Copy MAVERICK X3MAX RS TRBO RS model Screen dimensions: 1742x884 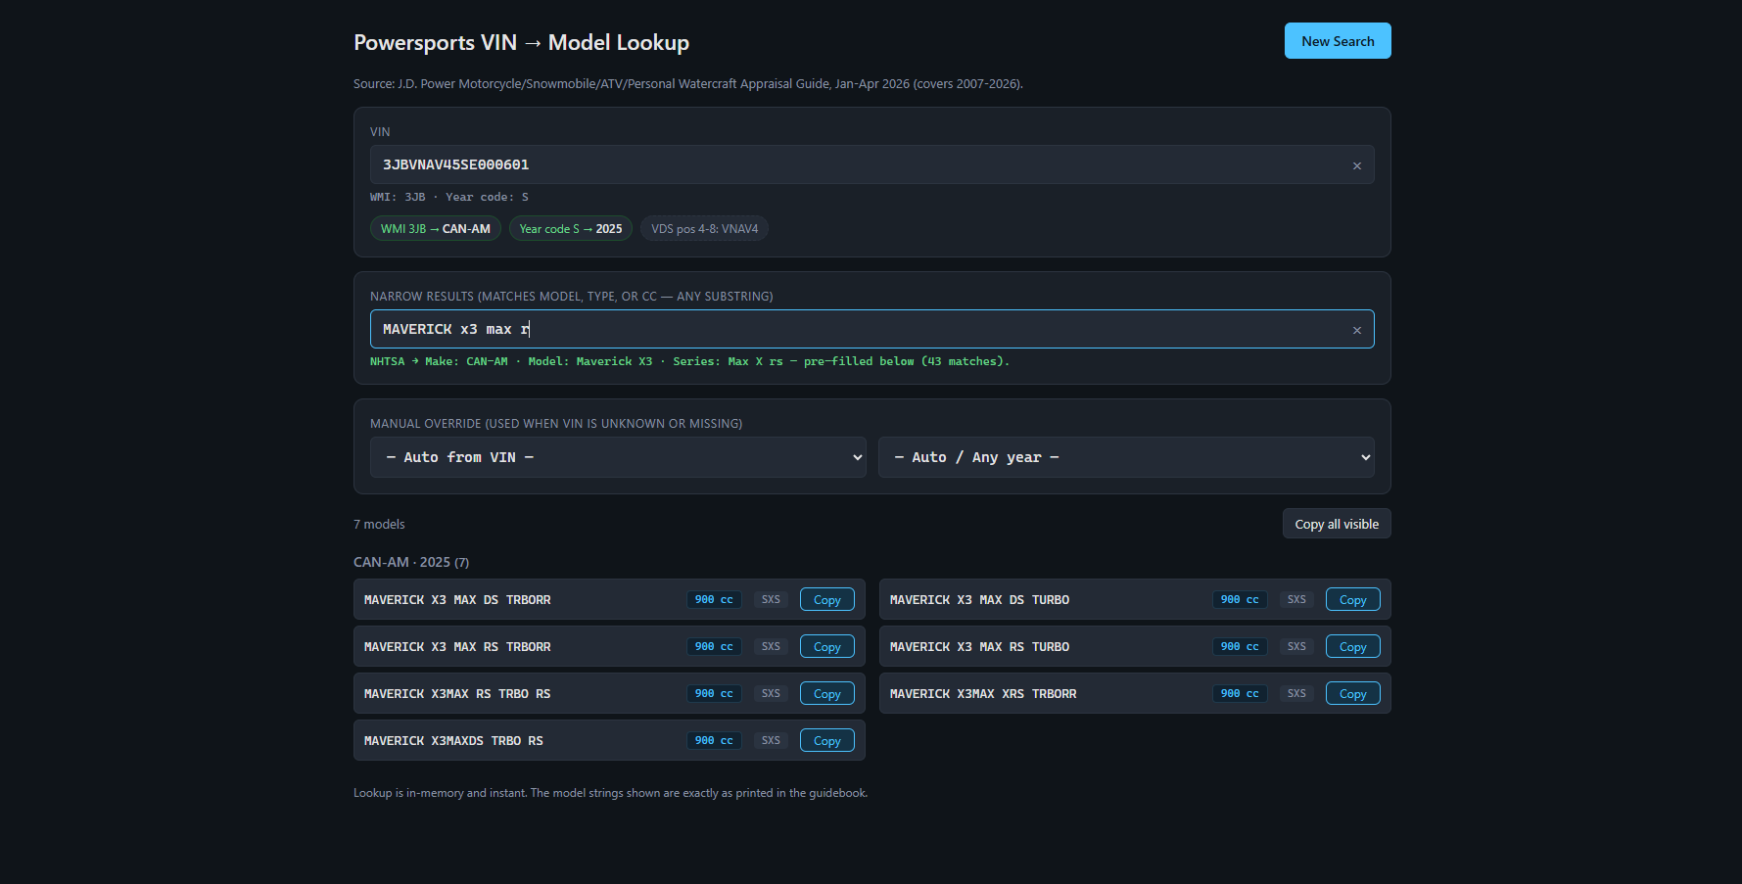click(x=826, y=694)
